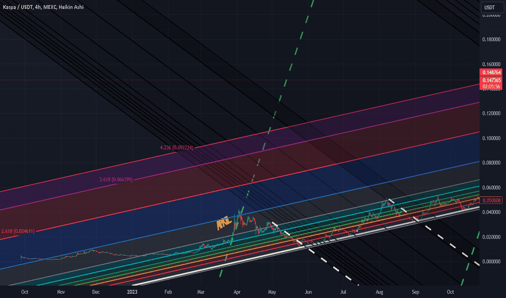Click the Nov label on time axis
The width and height of the screenshot is (506, 298).
pos(61,292)
